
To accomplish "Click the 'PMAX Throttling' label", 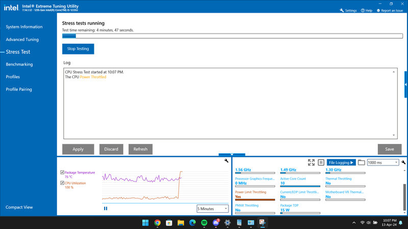I will click(247, 206).
